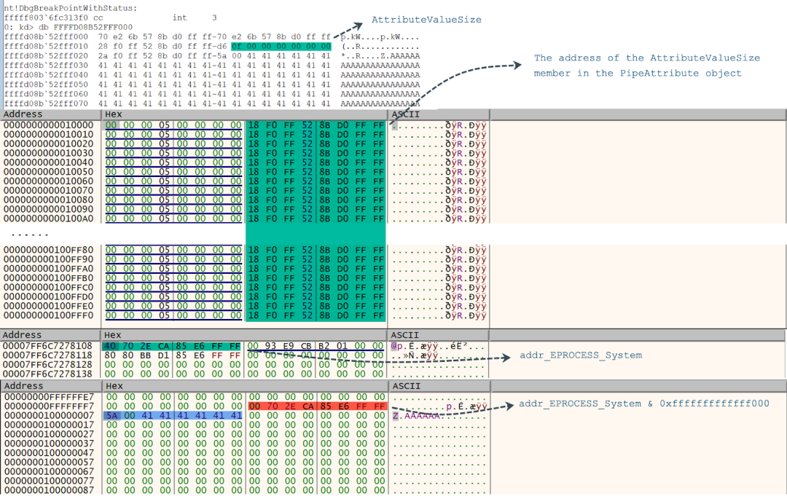This screenshot has width=787, height=496.
Task: Click the blue highlighted bytes starting with 5A
Action: pyautogui.click(x=172, y=415)
